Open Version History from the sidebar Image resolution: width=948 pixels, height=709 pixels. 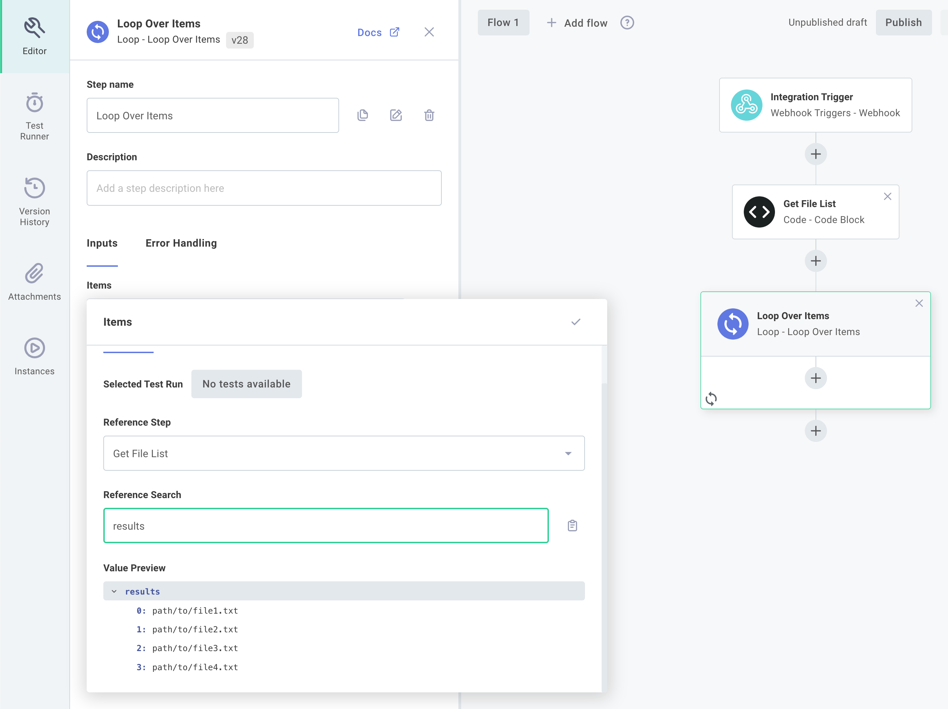pyautogui.click(x=34, y=188)
